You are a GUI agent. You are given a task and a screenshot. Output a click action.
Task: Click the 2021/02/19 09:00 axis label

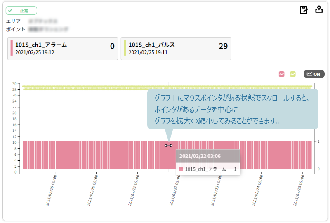click(x=51, y=190)
